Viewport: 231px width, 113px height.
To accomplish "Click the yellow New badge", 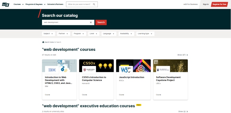I will click(139, 105).
